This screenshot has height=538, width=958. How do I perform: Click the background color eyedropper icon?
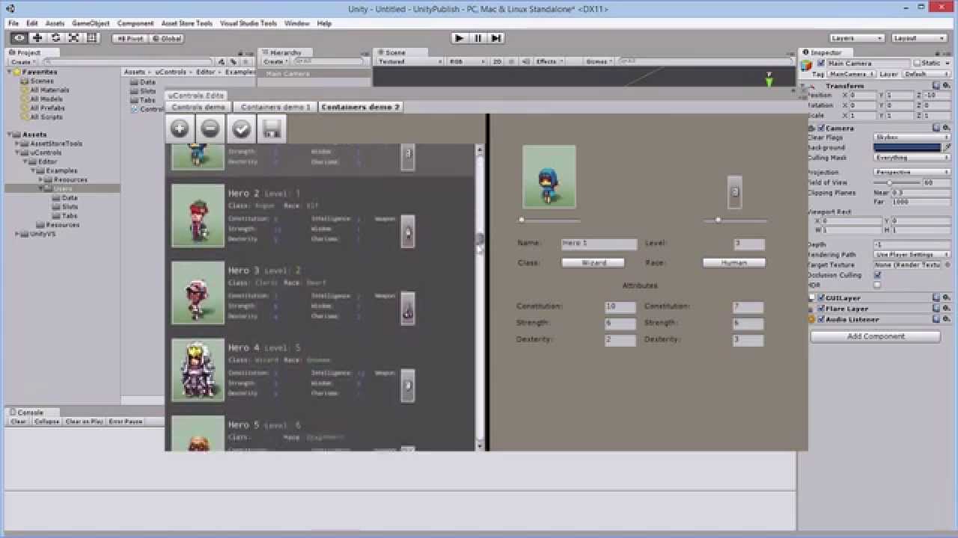(947, 147)
